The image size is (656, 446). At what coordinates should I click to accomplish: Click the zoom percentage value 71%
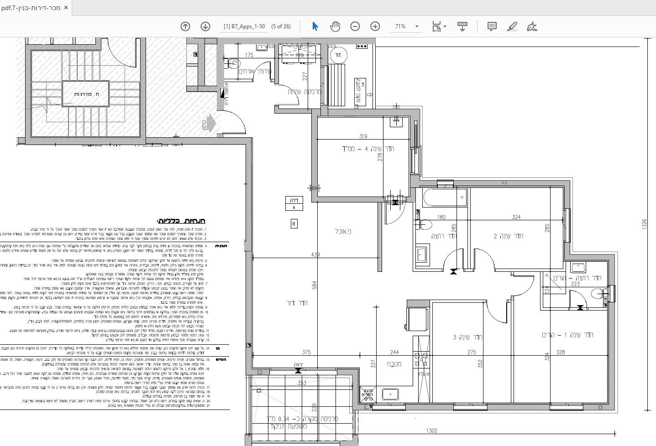400,26
